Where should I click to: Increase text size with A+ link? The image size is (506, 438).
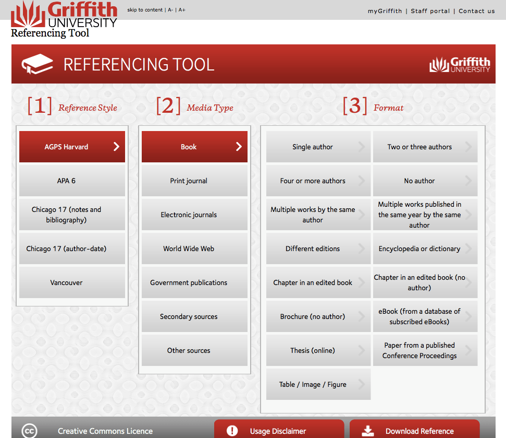(182, 10)
